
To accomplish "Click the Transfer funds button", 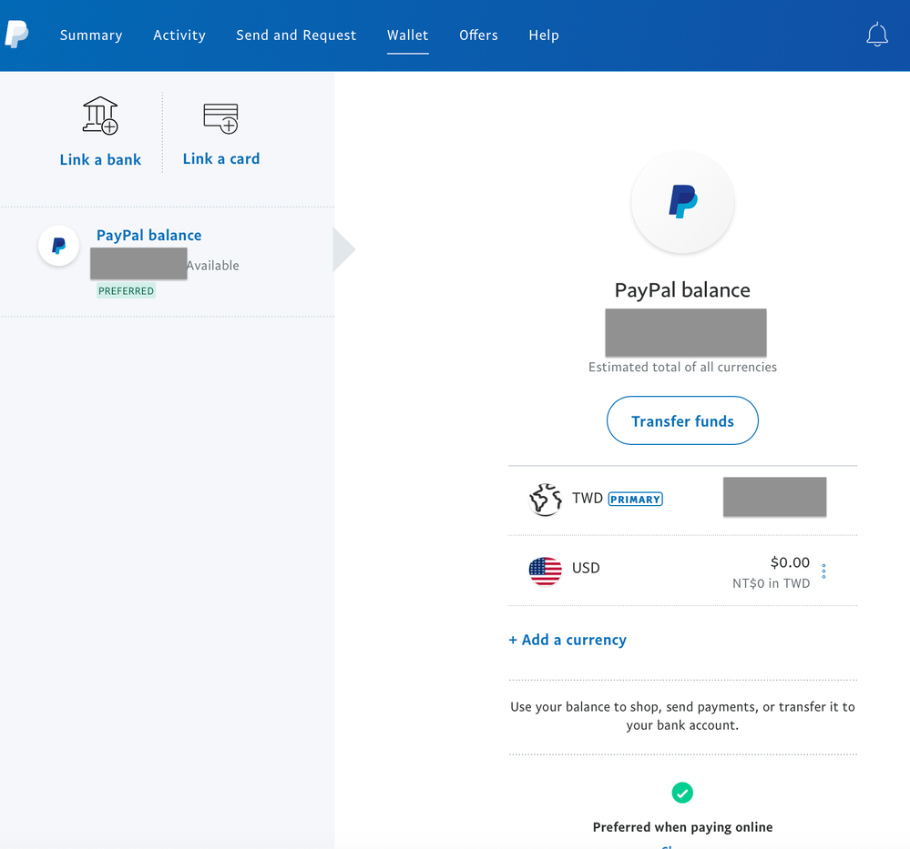I will click(x=682, y=420).
